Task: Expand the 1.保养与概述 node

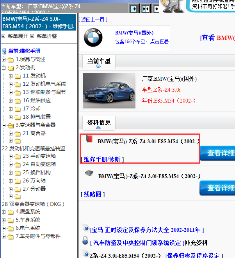Action: click(4, 60)
